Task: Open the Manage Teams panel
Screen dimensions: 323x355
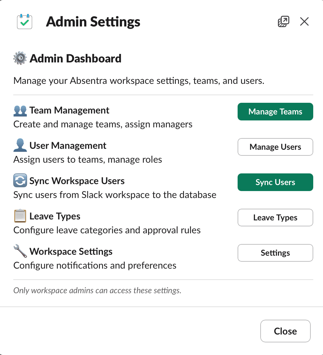Action: point(275,112)
